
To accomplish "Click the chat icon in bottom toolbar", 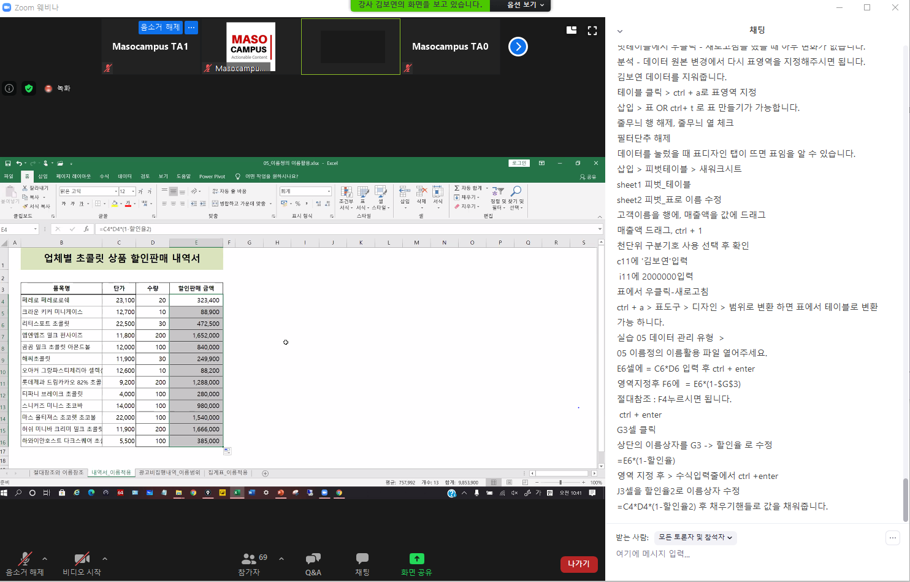I will 362,559.
